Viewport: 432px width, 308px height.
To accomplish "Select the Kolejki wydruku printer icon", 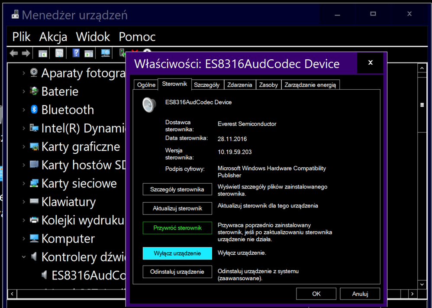I will tap(34, 220).
